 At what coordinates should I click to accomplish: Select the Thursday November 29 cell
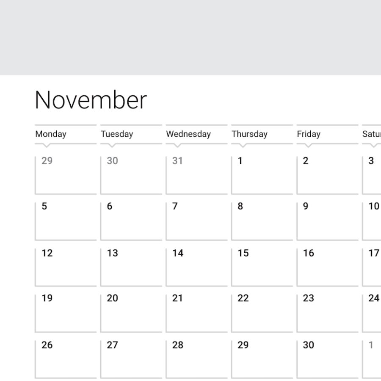click(262, 359)
